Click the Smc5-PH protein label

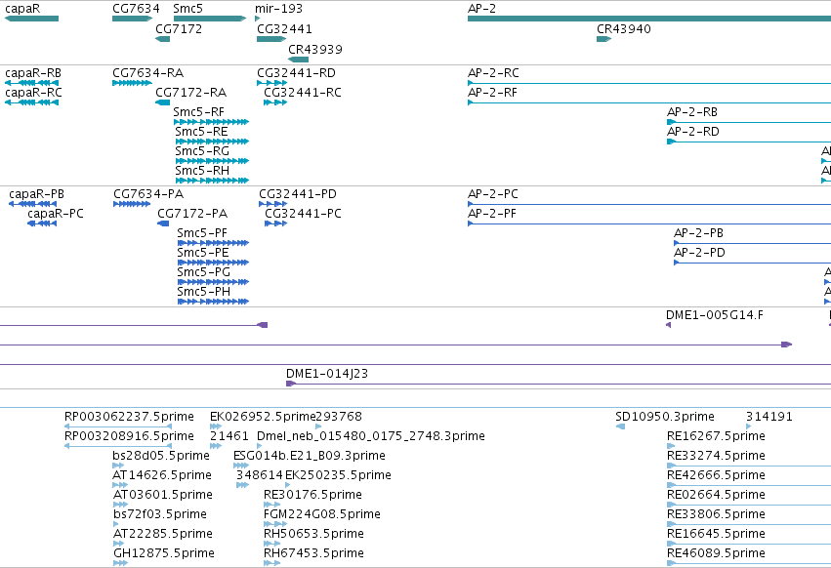click(x=204, y=292)
